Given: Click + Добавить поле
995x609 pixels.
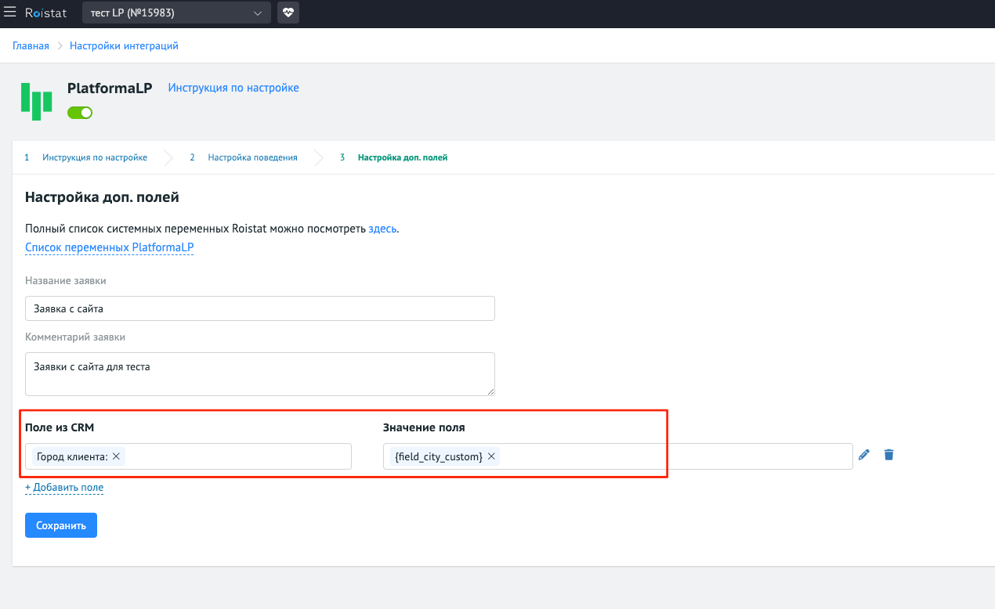Looking at the screenshot, I should 64,488.
